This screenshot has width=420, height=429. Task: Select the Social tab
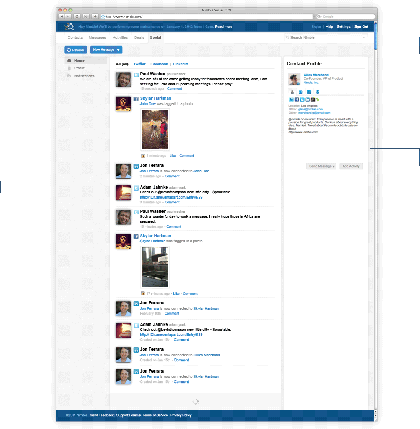156,38
